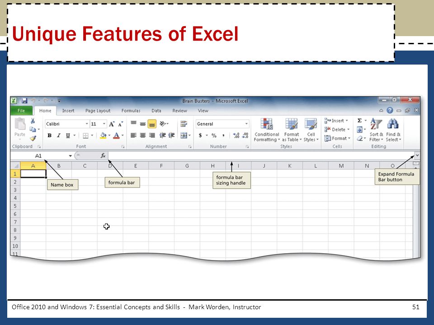The width and height of the screenshot is (434, 325).
Task: Open the Font dialog launcher
Action: point(123,146)
